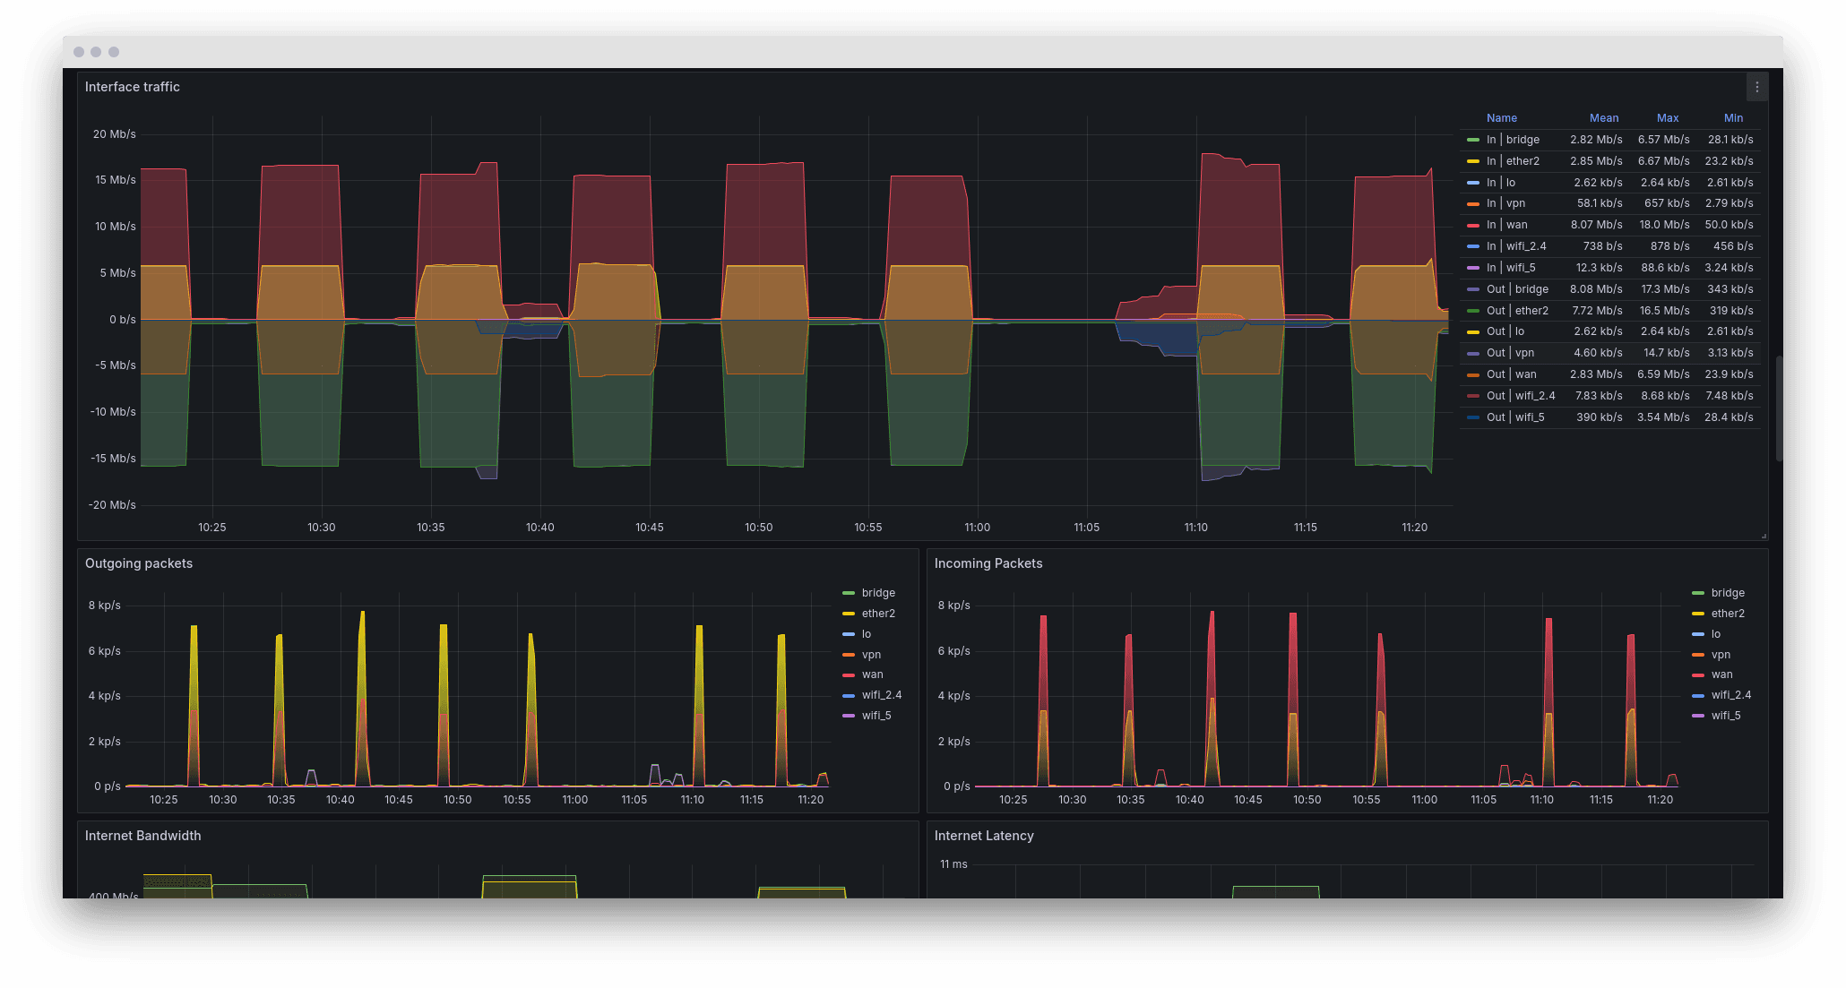Select lo in Incoming Packets legend

1716,634
